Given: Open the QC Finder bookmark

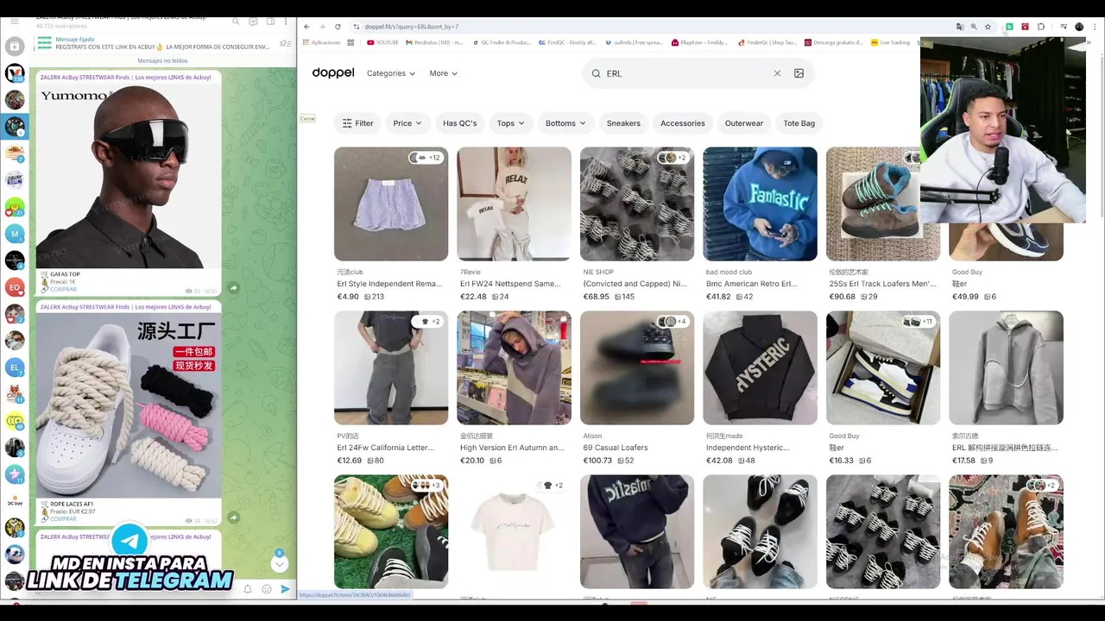Looking at the screenshot, I should point(501,42).
